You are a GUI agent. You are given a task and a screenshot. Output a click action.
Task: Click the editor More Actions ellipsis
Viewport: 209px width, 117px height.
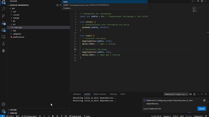(206, 1)
